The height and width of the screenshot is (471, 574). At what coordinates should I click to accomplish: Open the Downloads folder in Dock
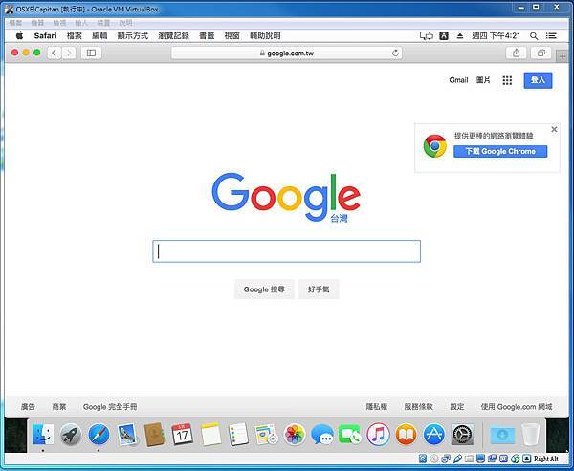pos(502,435)
